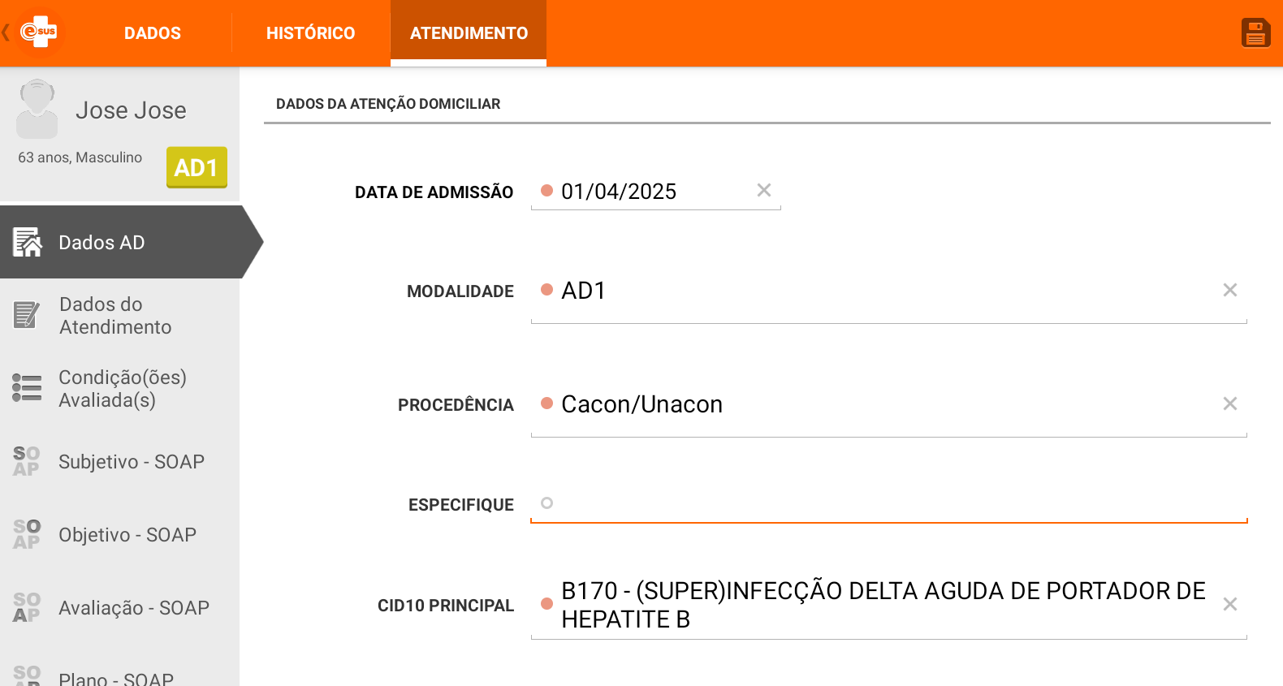1283x686 pixels.
Task: Switch to the DADOS tab
Action: [153, 33]
